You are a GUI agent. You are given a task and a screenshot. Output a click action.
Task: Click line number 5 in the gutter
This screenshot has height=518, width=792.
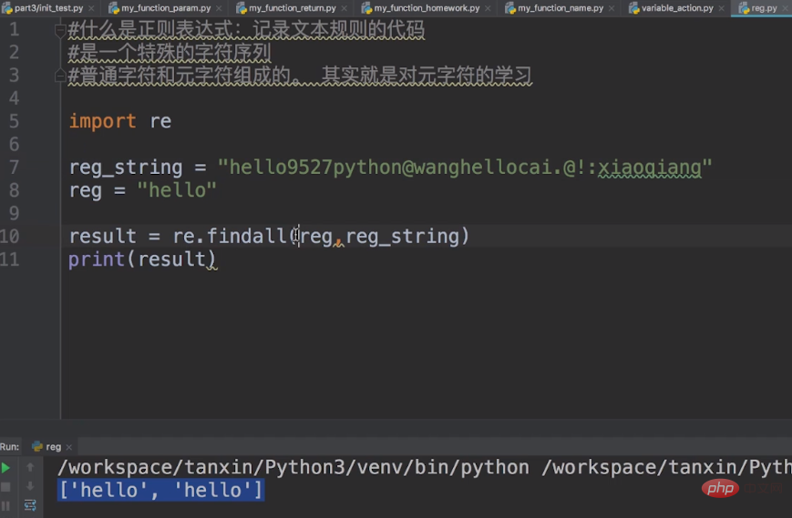coord(15,121)
